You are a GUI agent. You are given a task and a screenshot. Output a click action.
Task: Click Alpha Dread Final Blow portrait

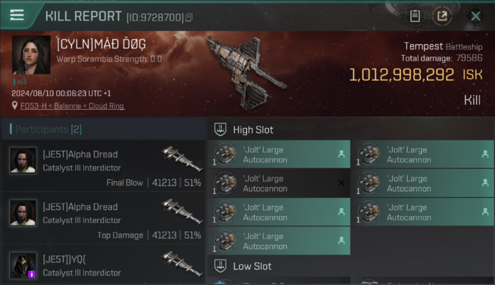[23, 160]
